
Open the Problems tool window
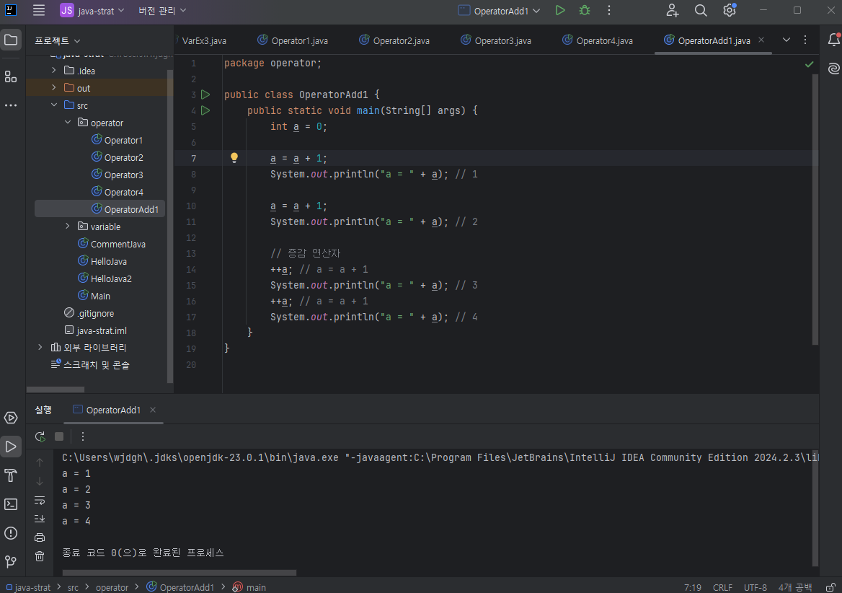11,533
